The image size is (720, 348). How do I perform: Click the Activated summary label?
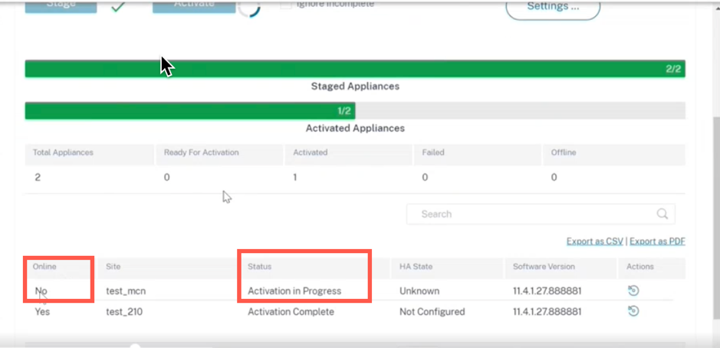311,153
